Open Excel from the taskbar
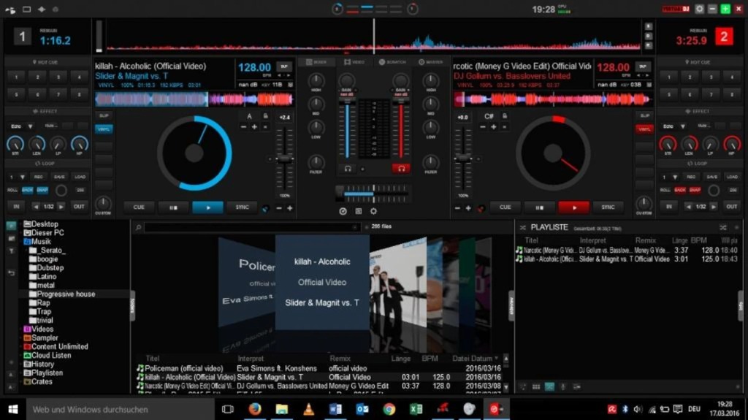 (416, 409)
